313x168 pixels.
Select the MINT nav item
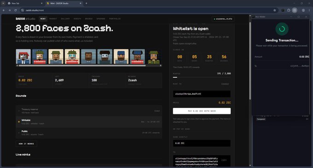pyautogui.click(x=43, y=19)
